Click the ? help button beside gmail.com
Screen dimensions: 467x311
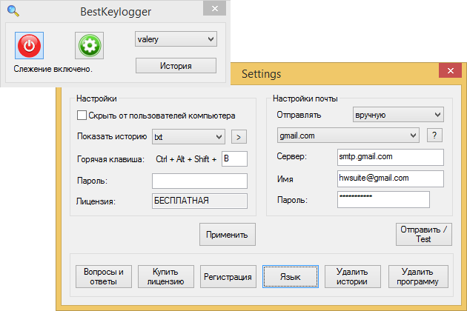(x=434, y=136)
